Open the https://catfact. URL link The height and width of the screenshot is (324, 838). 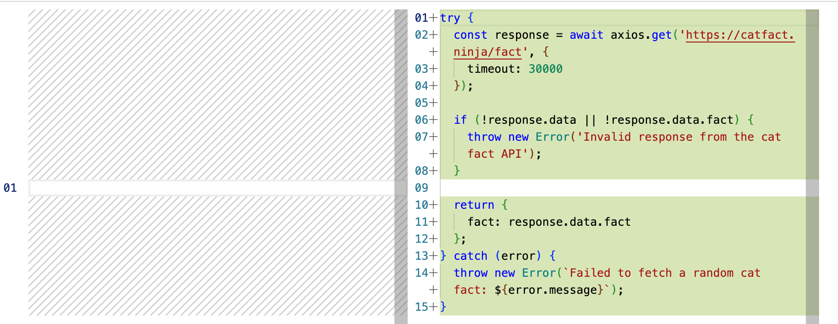[x=740, y=35]
